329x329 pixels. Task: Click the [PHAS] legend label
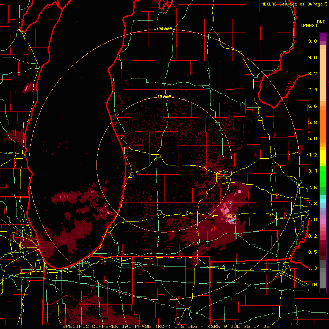pos(309,25)
